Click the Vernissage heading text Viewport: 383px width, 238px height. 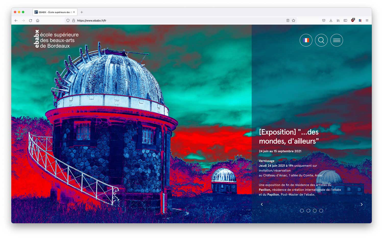[267, 161]
